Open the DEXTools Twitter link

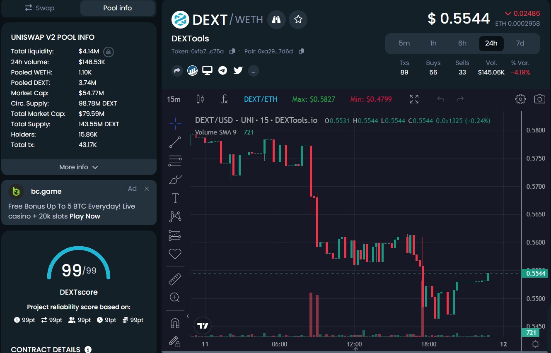[238, 70]
